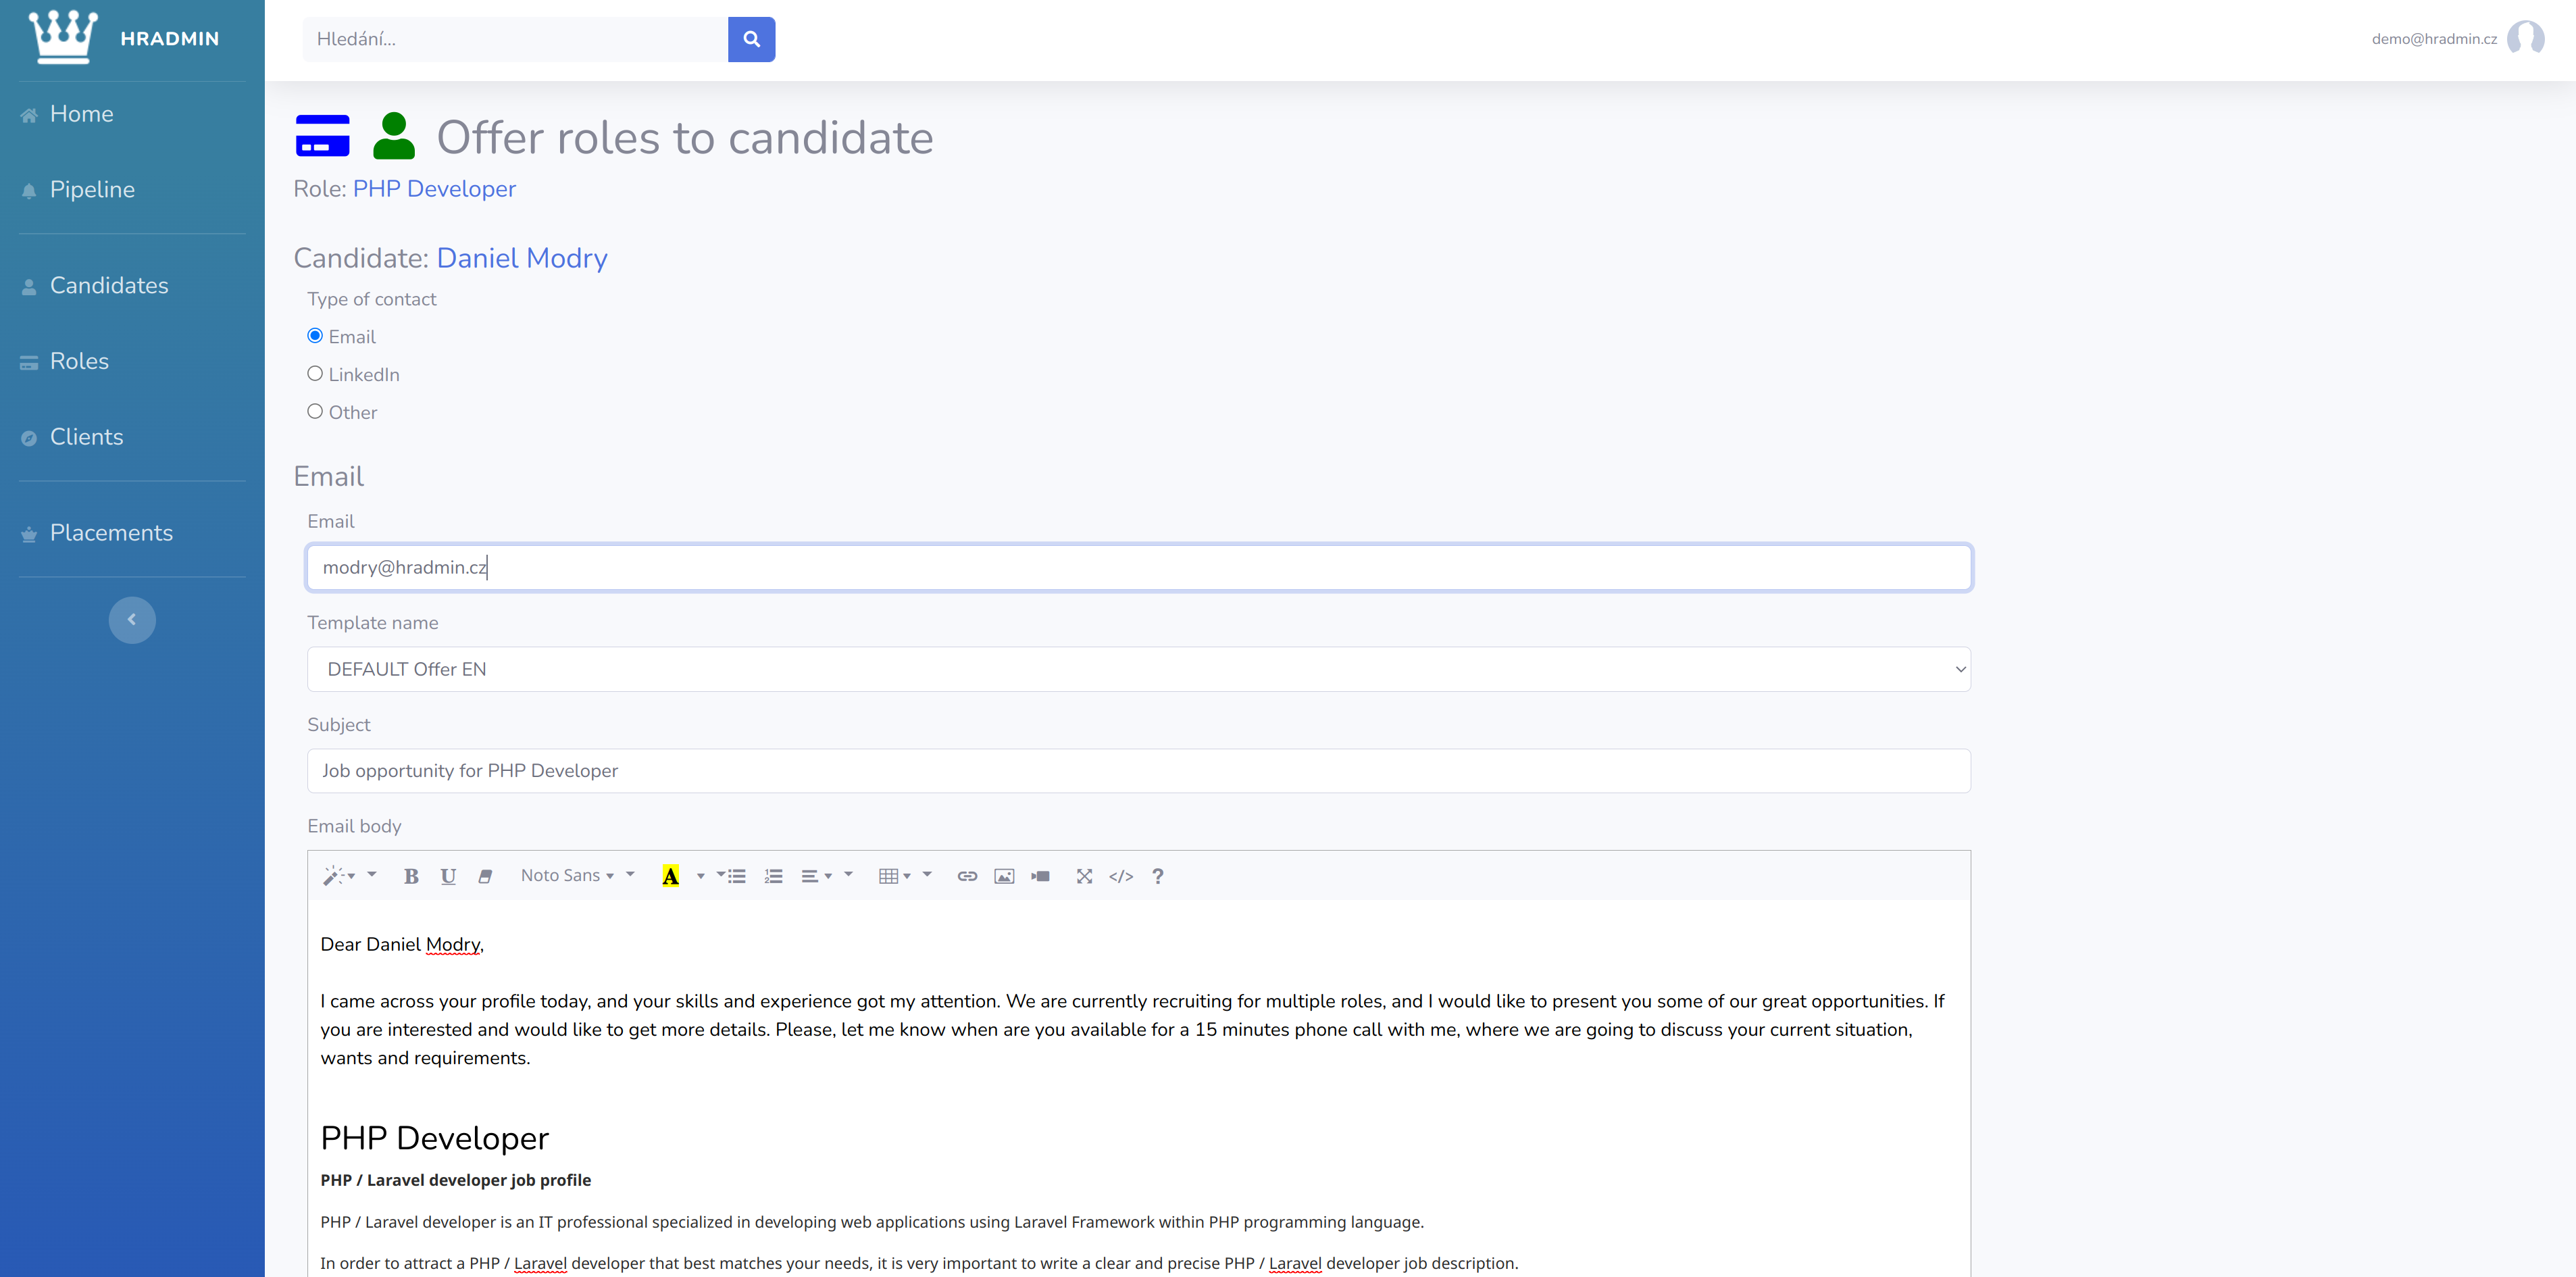The height and width of the screenshot is (1277, 2576).
Task: Open the Template name dropdown
Action: point(1138,669)
